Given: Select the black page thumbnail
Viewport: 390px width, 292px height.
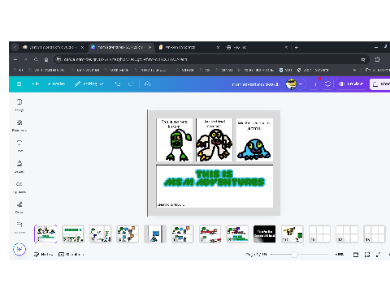Looking at the screenshot, I should (x=265, y=234).
